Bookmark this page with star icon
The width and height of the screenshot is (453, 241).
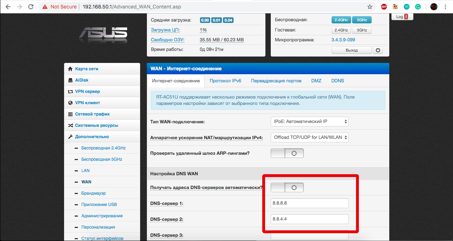point(370,7)
